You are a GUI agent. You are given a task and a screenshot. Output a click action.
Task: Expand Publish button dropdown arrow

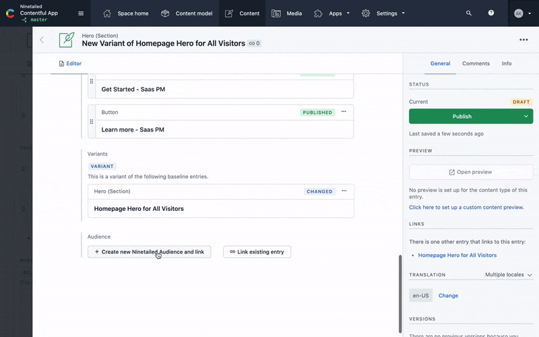pyautogui.click(x=526, y=116)
